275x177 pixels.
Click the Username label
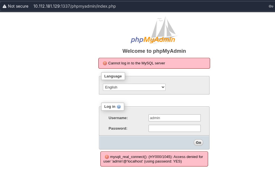[118, 118]
